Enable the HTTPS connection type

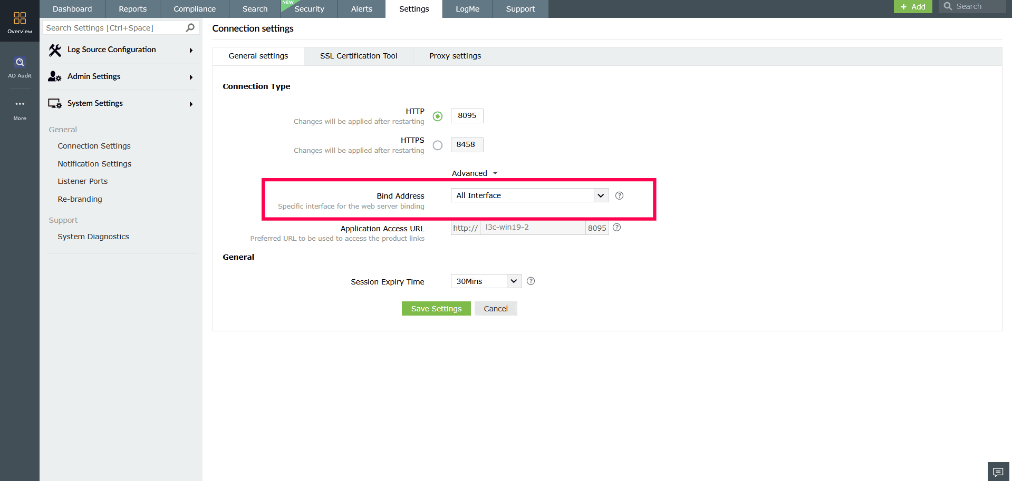[x=437, y=145]
